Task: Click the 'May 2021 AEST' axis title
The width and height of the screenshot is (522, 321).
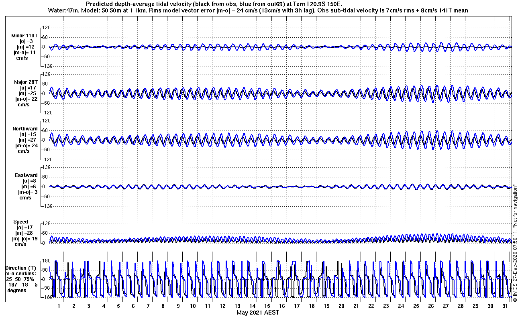Action: (257, 313)
